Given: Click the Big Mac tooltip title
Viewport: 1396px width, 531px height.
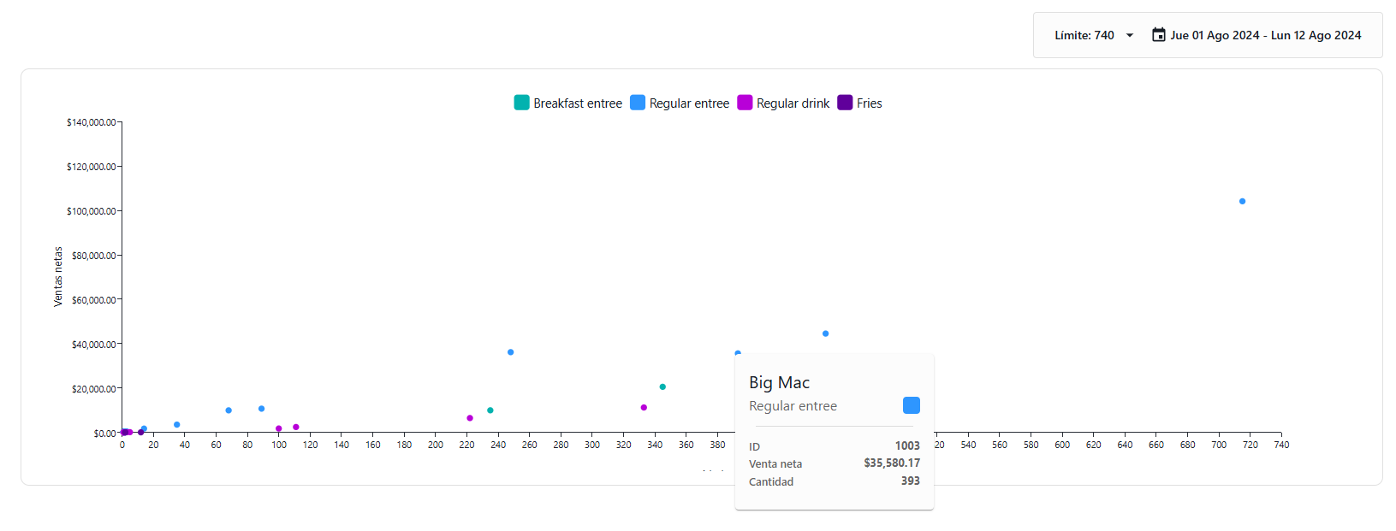Looking at the screenshot, I should pos(779,382).
